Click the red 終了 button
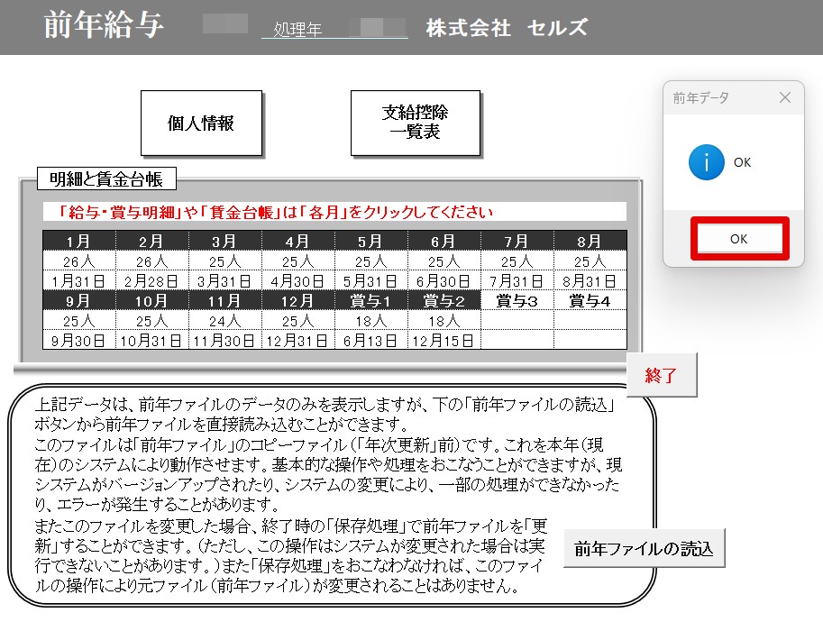This screenshot has width=823, height=622. [662, 375]
